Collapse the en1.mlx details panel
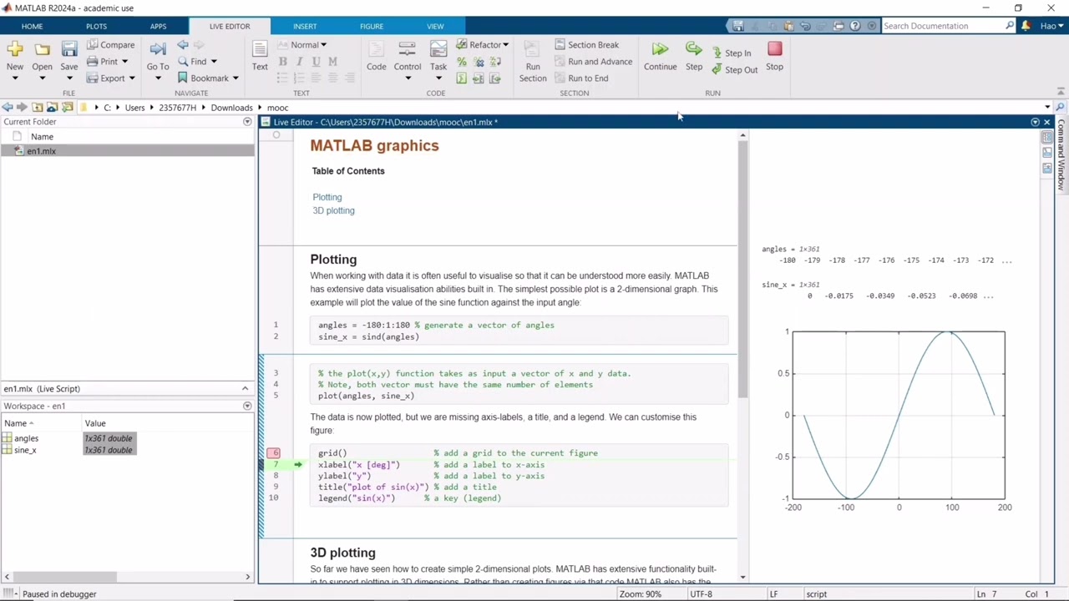The width and height of the screenshot is (1069, 601). [245, 389]
